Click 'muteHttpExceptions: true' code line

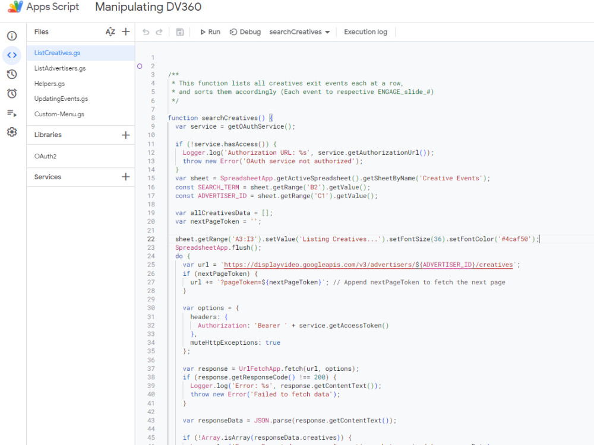tap(235, 343)
